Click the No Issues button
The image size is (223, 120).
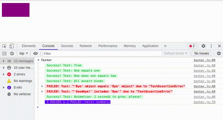202,53
